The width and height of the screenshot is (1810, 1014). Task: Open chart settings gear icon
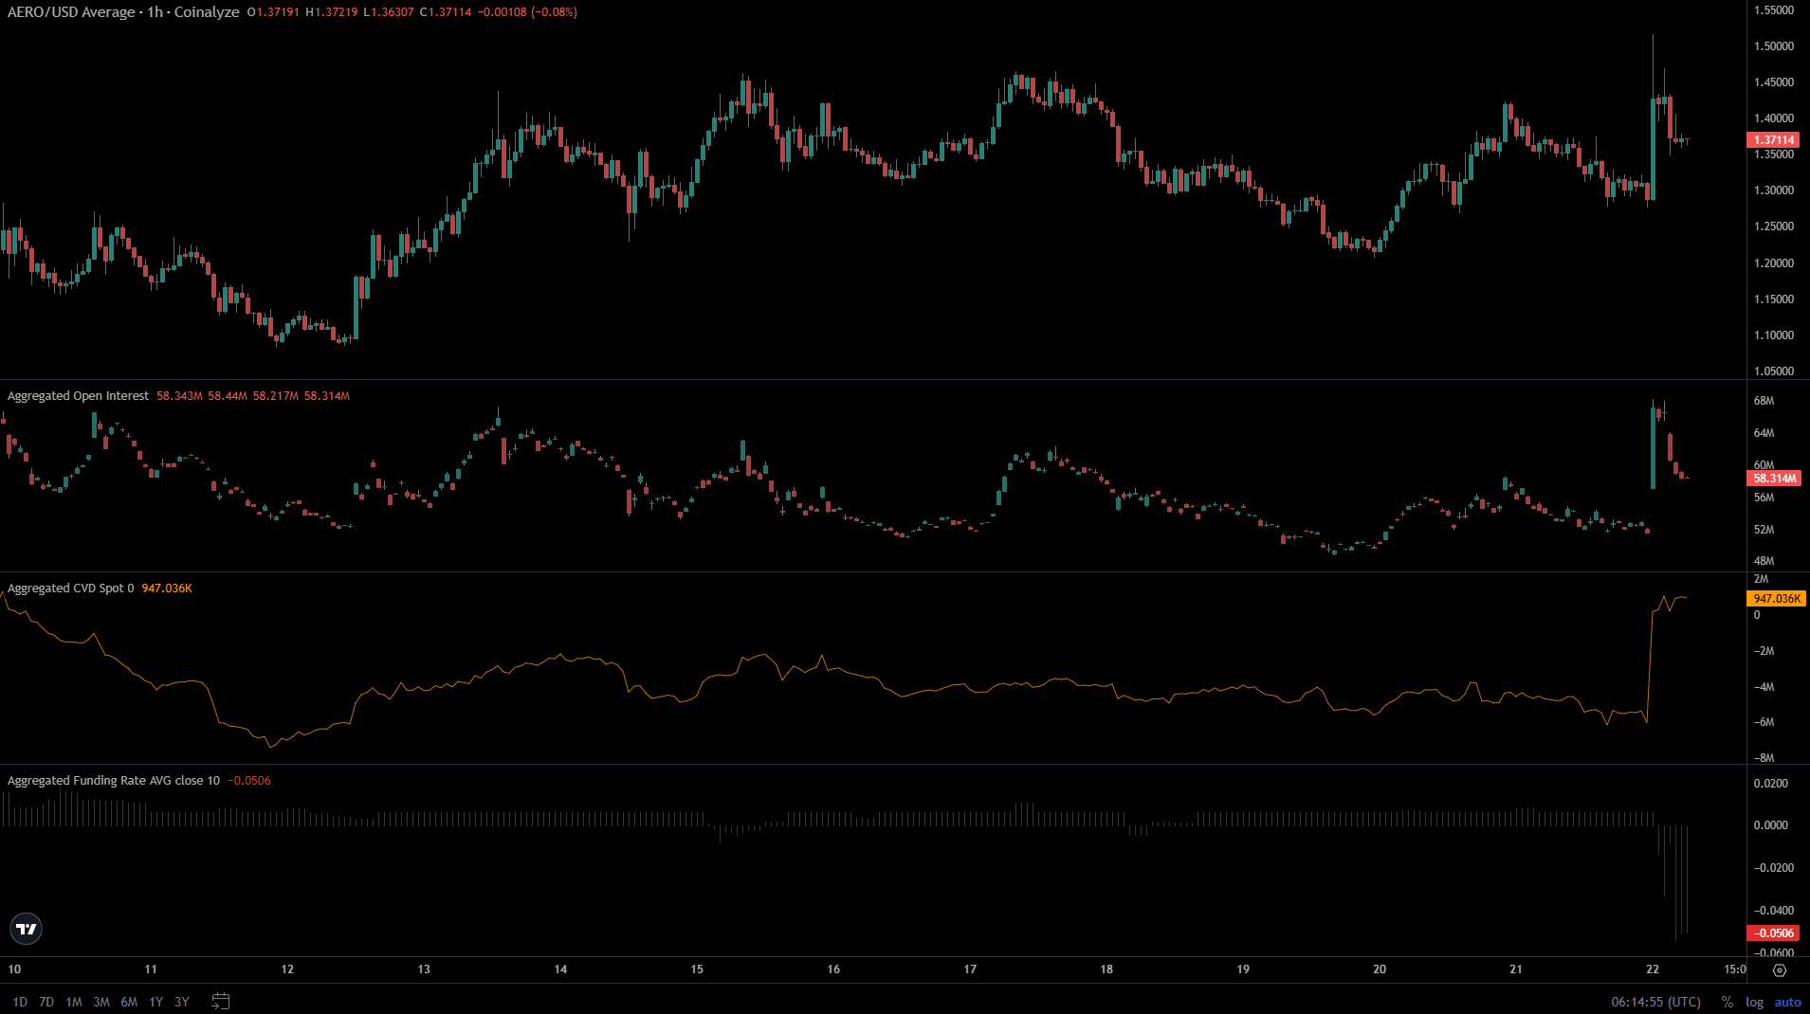pos(1779,969)
